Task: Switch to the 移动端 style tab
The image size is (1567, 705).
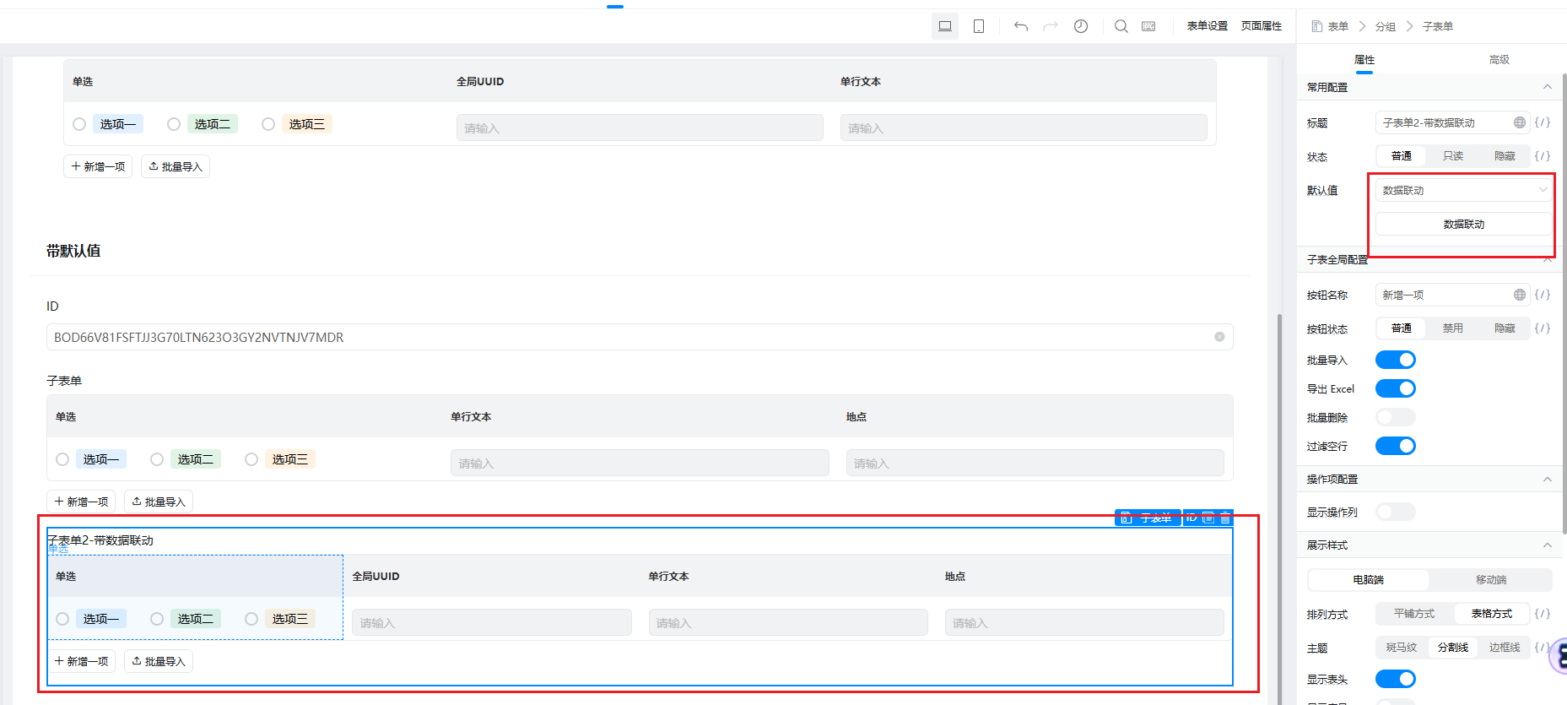Action: click(1491, 580)
